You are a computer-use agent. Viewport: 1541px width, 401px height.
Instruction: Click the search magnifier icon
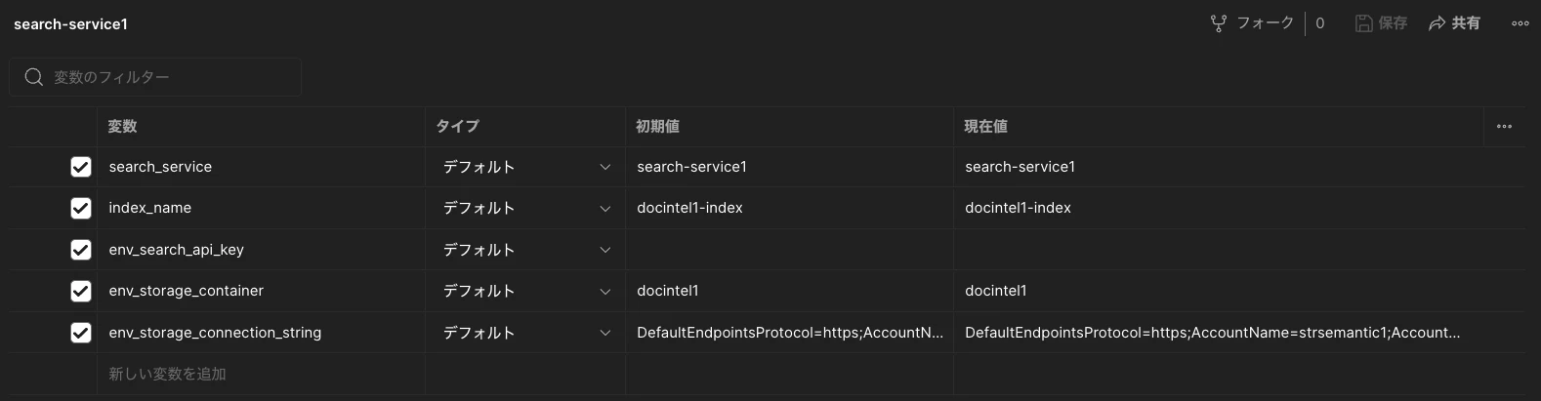(34, 77)
